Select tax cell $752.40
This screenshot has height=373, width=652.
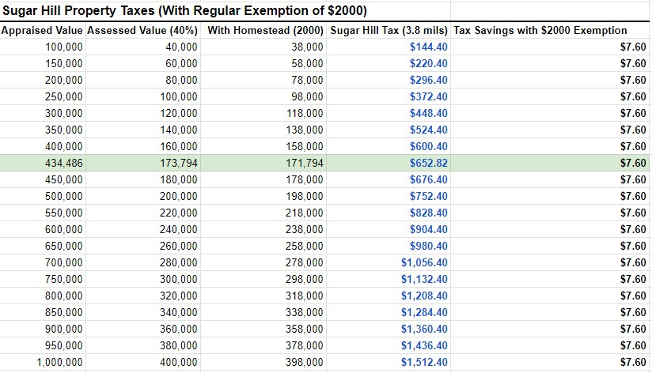[429, 197]
